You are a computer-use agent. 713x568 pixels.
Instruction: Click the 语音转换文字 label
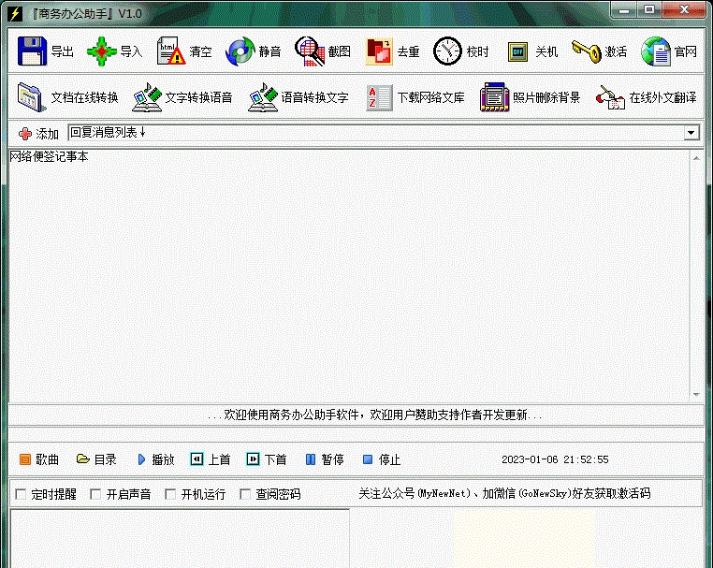314,97
